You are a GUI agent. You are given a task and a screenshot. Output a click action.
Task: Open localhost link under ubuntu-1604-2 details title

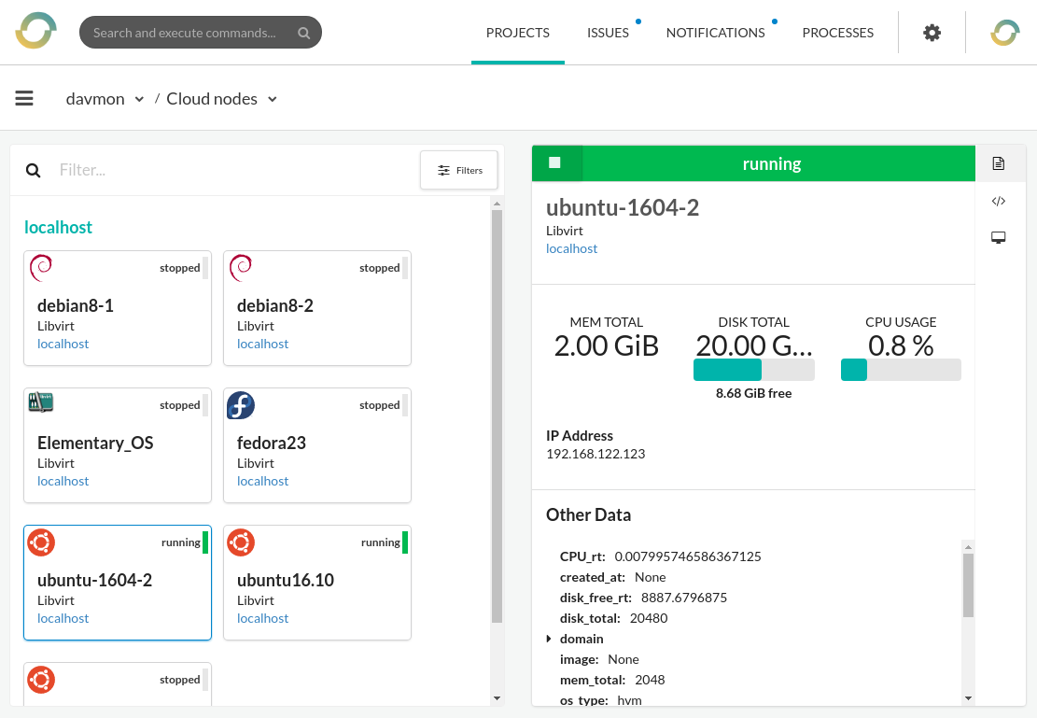(x=571, y=248)
